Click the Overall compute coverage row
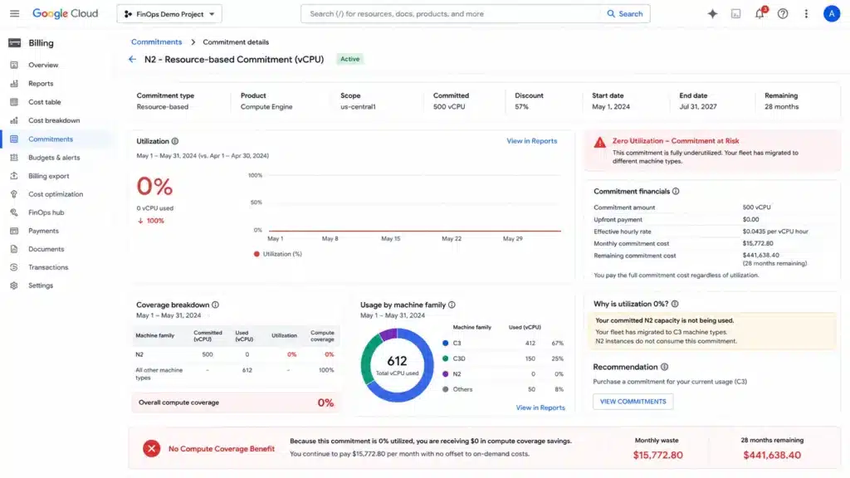 pyautogui.click(x=235, y=402)
